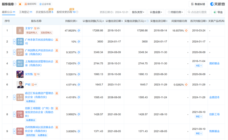Viewport: 228px width, 140px height.
Task: Click the help icon next to 股东信息
Action: 16,4
